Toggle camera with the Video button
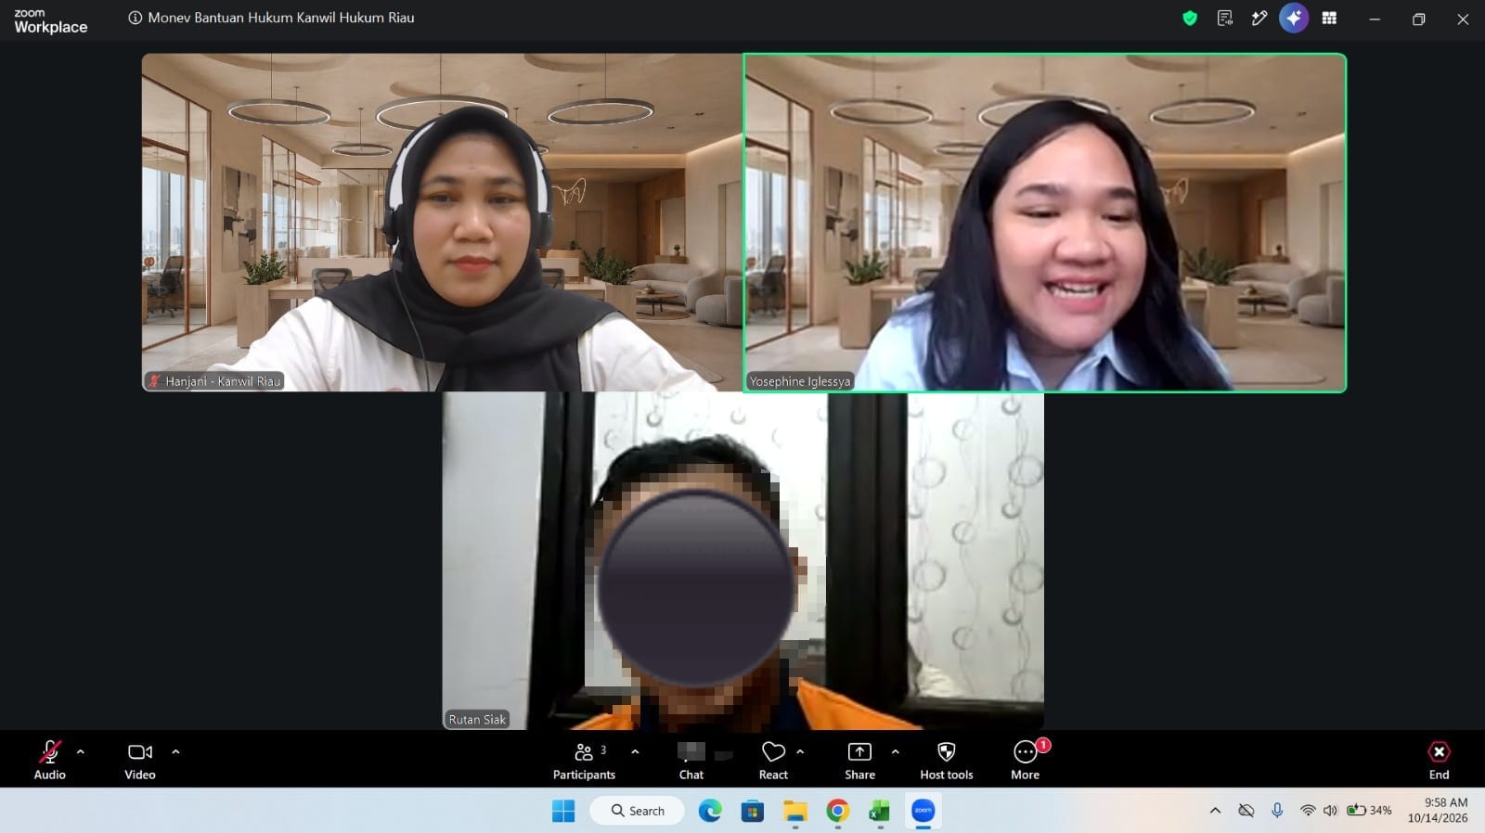This screenshot has height=833, width=1485. click(x=140, y=760)
